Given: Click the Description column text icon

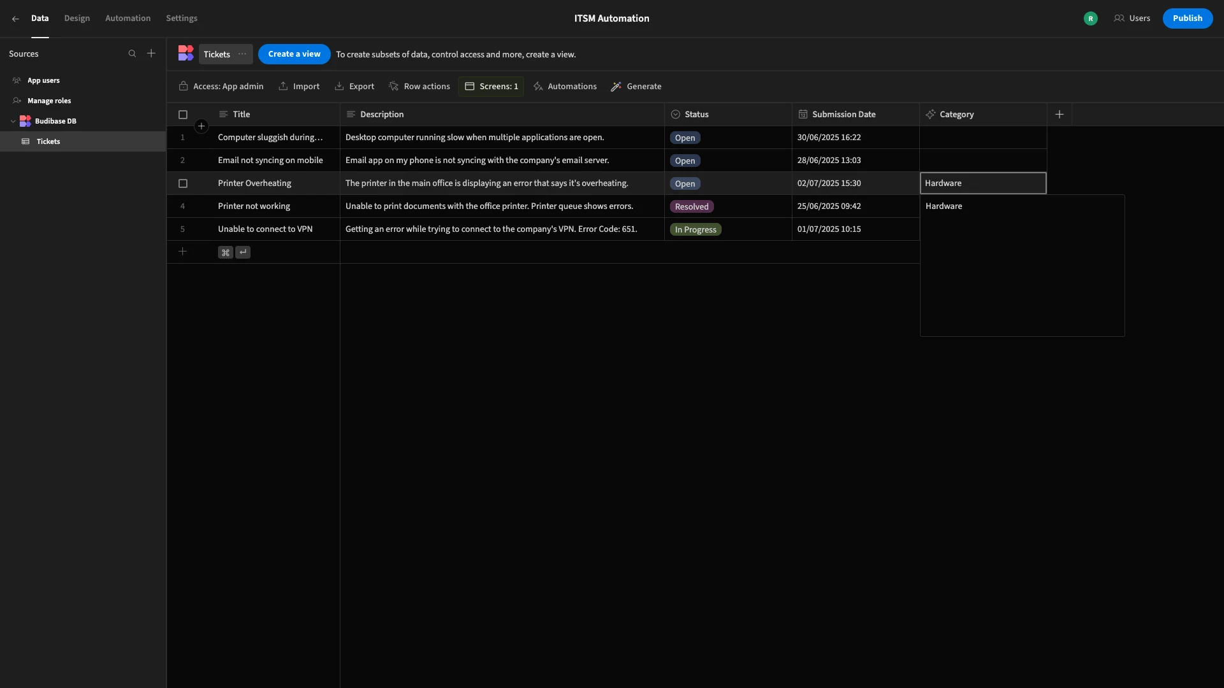Looking at the screenshot, I should pos(351,115).
